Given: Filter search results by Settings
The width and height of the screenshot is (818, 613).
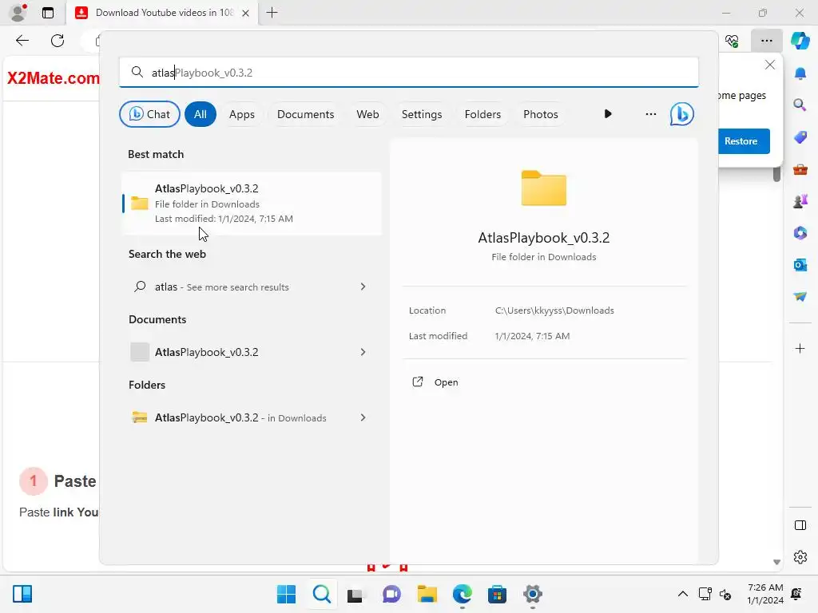Looking at the screenshot, I should [x=422, y=114].
